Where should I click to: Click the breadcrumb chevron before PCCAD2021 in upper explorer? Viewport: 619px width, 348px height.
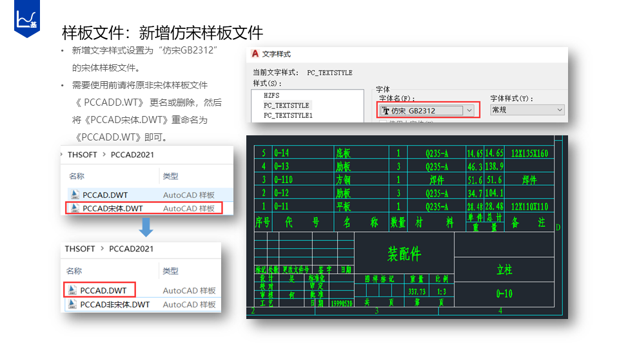click(x=104, y=154)
